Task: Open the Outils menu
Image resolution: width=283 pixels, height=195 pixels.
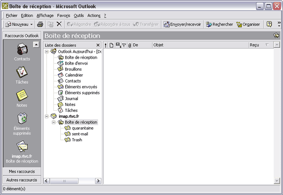Action: click(78, 15)
